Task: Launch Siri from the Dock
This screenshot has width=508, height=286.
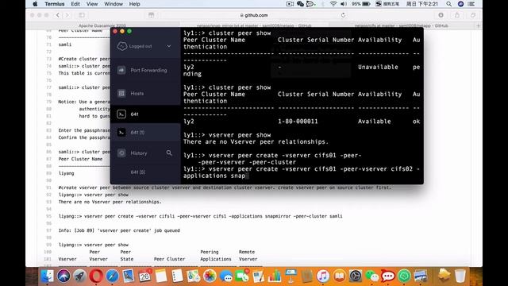Action: 63,276
